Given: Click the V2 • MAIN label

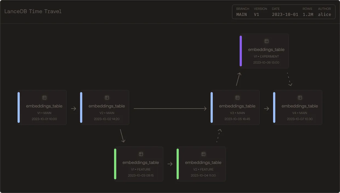Looking at the screenshot, I should pos(107,113).
